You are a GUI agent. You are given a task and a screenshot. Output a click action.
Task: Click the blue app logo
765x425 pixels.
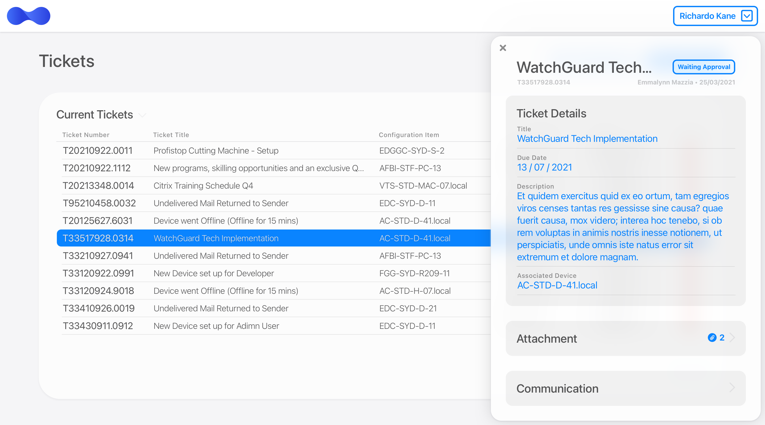pyautogui.click(x=28, y=16)
